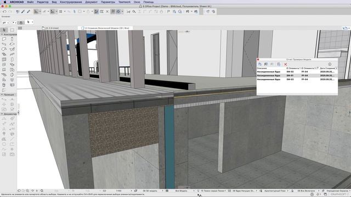The image size is (351, 197).
Task: Pick up parameters with eyedropper icon
Action: click(23, 11)
